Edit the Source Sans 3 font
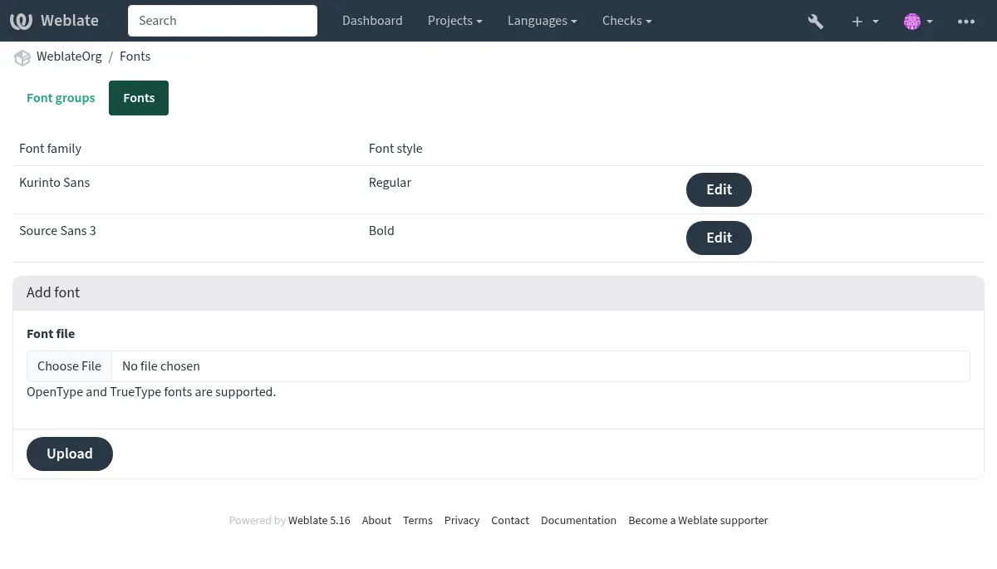The image size is (997, 569). 719,238
